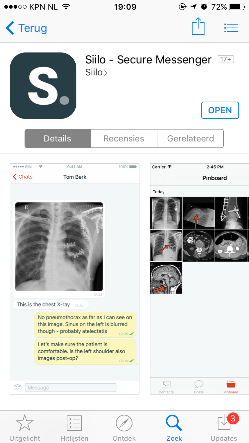
Task: Tap the share icon in the navigation bar
Action: tap(198, 27)
